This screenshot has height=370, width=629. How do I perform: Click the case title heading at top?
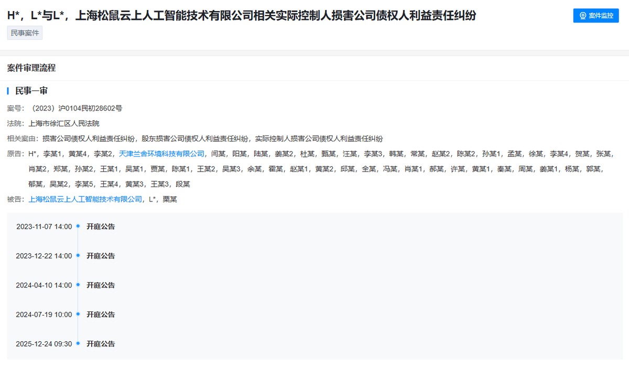pyautogui.click(x=241, y=16)
